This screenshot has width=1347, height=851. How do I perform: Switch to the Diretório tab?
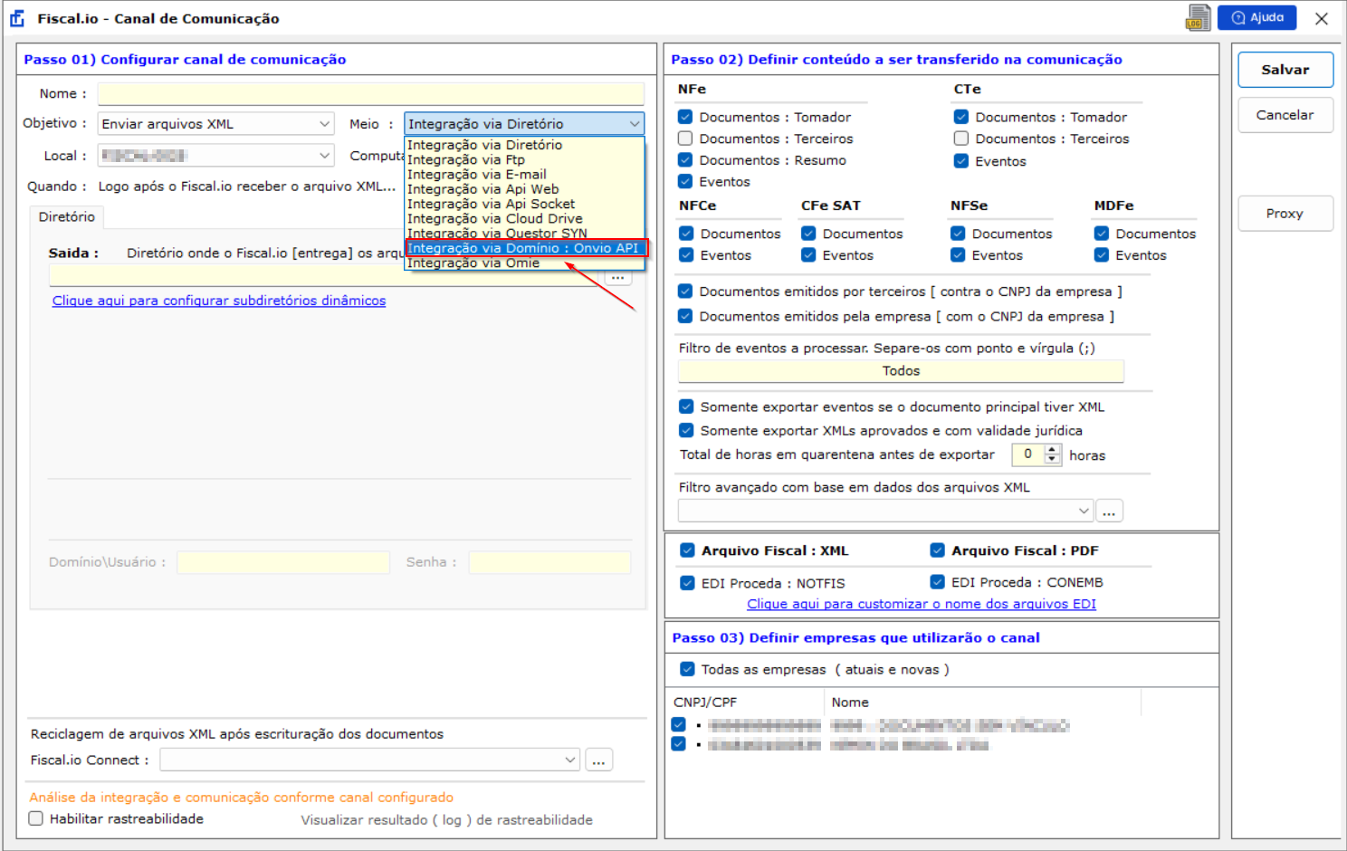67,217
